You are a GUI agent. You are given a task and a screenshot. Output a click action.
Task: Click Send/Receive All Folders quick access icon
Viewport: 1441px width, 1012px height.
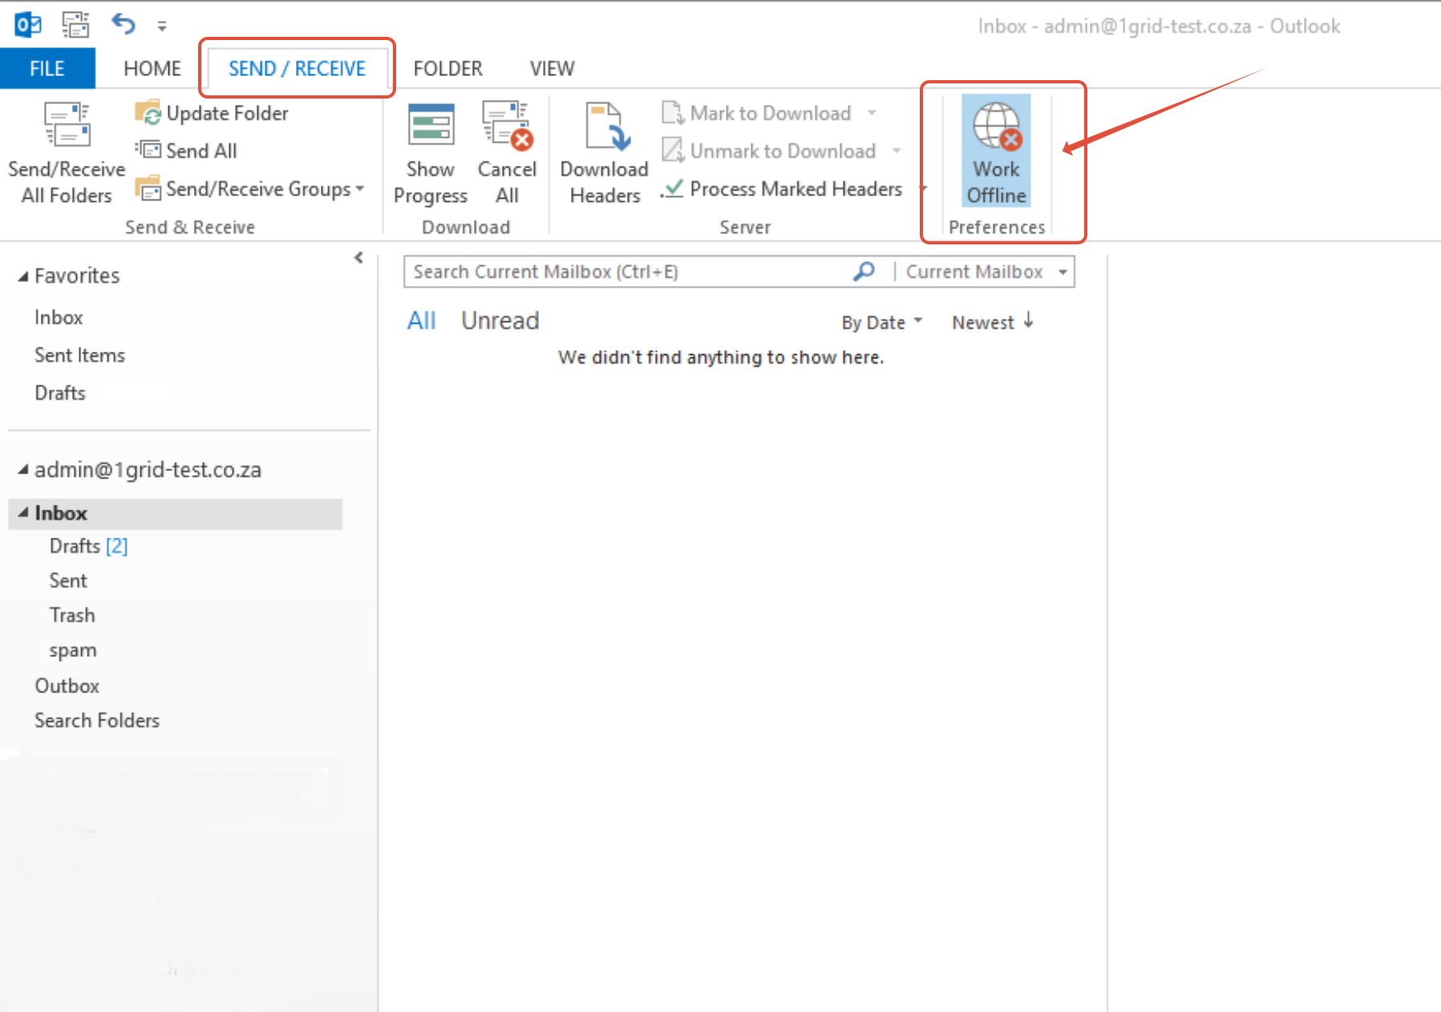point(75,25)
